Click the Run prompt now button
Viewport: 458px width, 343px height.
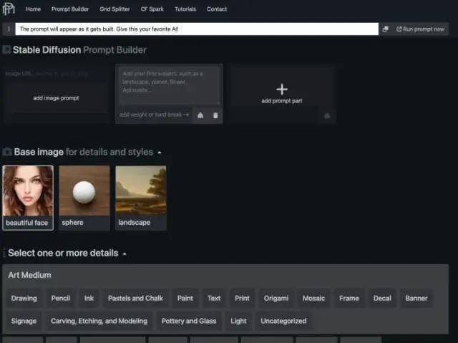click(x=420, y=29)
